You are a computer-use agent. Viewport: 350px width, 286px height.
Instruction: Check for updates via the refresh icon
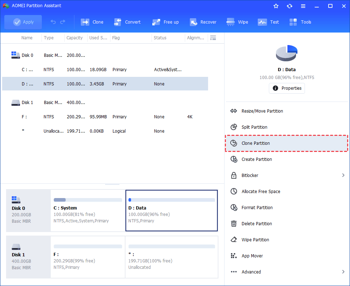point(289,6)
